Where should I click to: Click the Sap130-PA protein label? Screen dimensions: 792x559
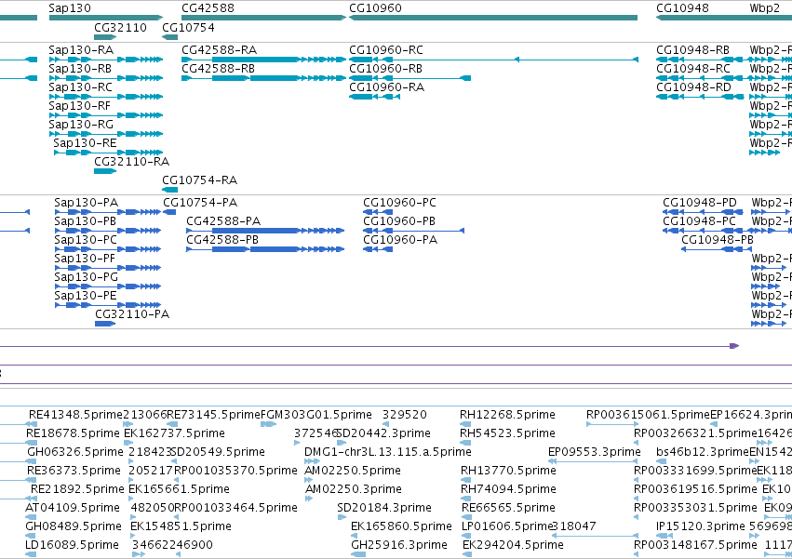[x=87, y=203]
